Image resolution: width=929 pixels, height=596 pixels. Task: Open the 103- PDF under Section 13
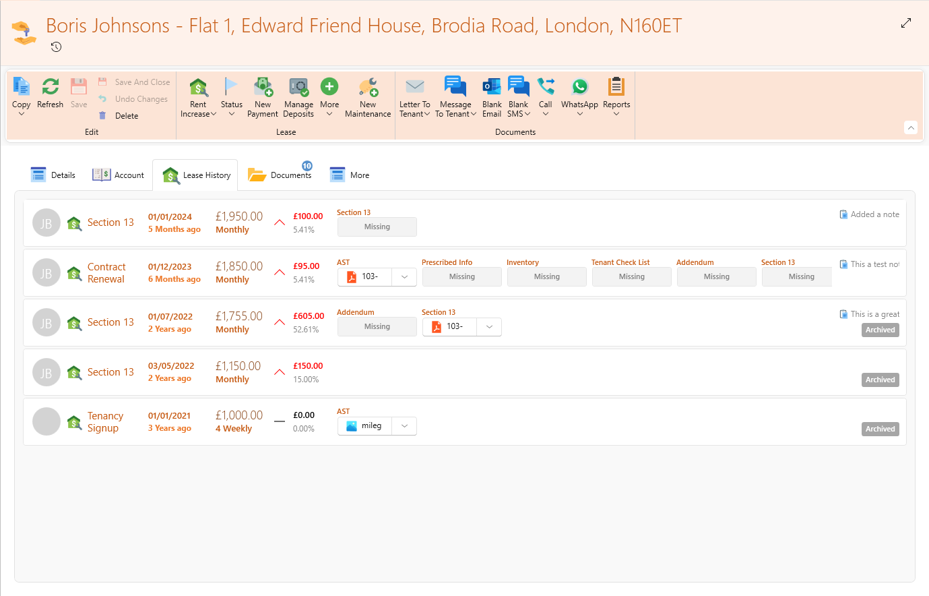point(449,326)
